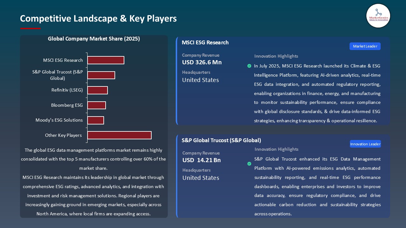Click the Refinitiv (LSEG) bar
This screenshot has height=228, width=406.
click(x=98, y=90)
